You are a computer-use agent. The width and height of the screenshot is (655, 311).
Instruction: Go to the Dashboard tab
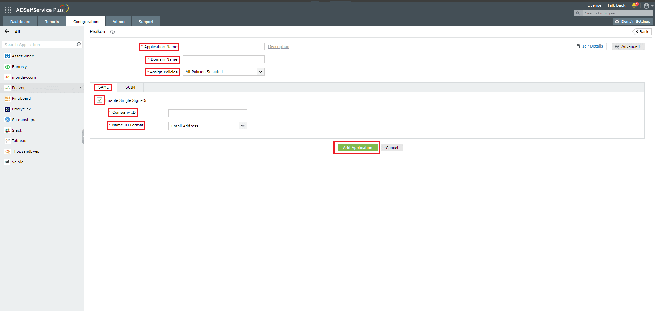21,21
